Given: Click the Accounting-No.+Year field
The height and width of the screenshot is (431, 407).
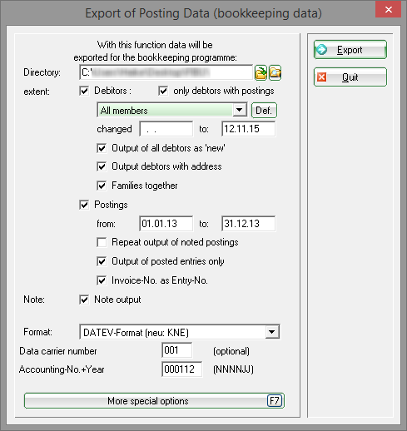Looking at the screenshot, I should click(x=182, y=369).
